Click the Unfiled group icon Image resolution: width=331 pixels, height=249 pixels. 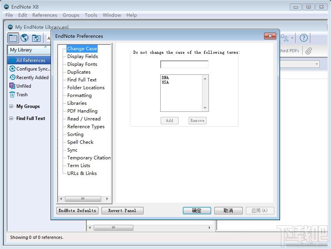pyautogui.click(x=12, y=86)
